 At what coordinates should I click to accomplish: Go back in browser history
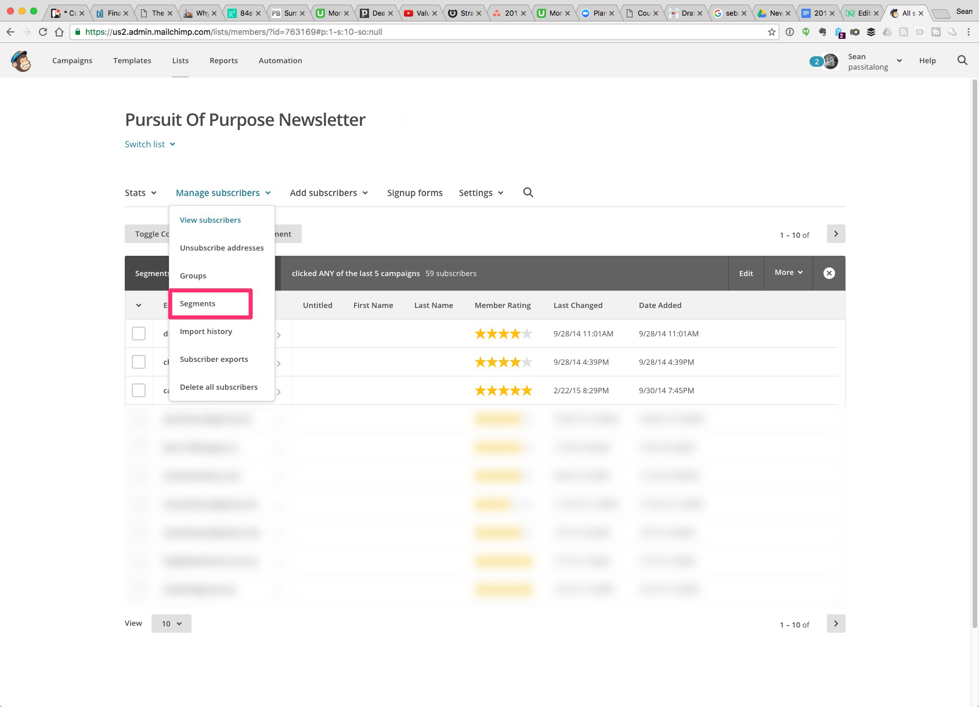[x=10, y=32]
